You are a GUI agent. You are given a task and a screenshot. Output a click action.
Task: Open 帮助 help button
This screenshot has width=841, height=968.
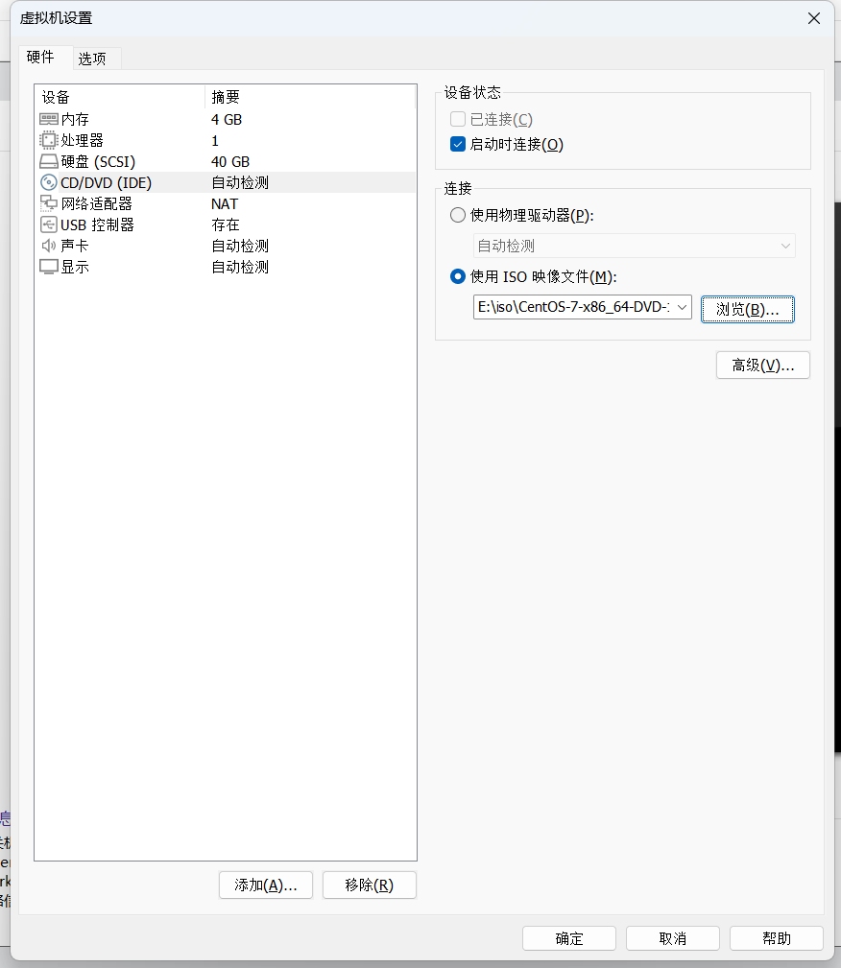click(x=777, y=938)
